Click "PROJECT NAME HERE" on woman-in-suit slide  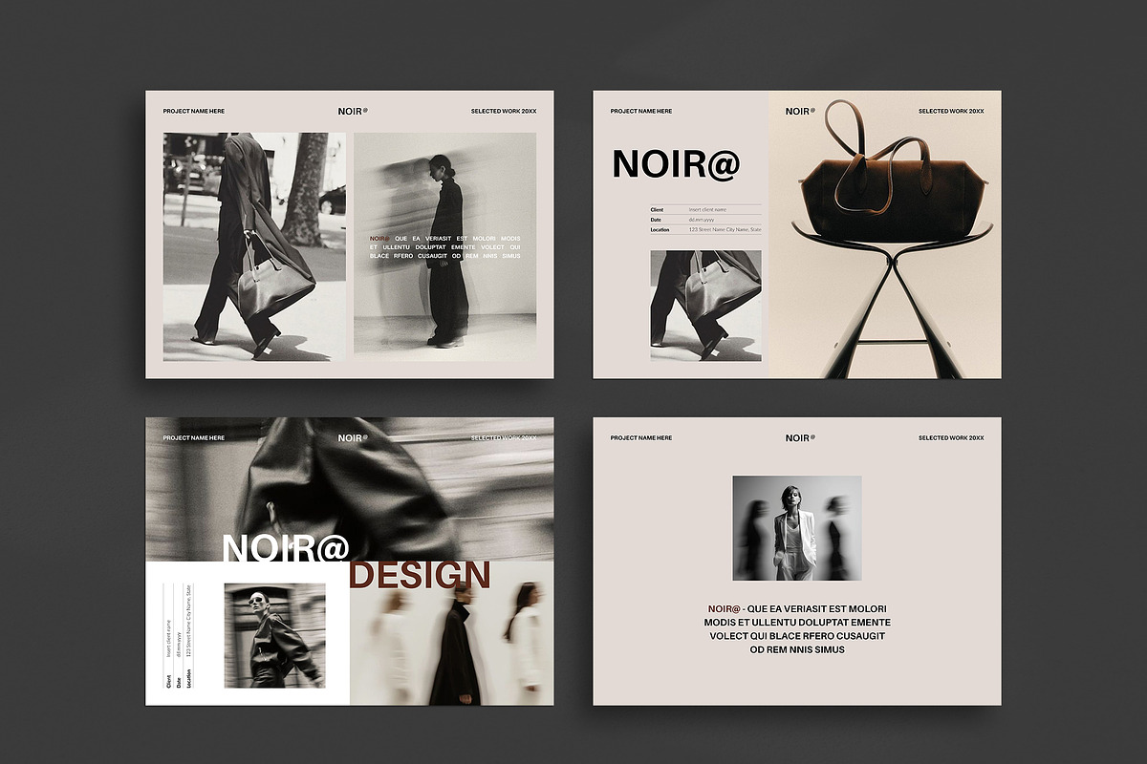[x=641, y=438]
